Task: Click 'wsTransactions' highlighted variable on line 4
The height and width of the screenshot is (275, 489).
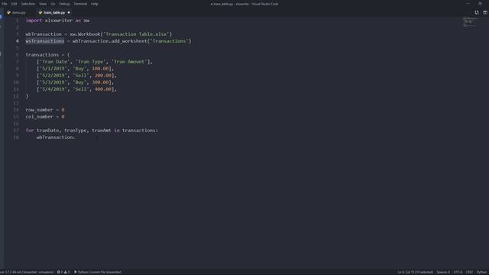Action: coord(45,41)
